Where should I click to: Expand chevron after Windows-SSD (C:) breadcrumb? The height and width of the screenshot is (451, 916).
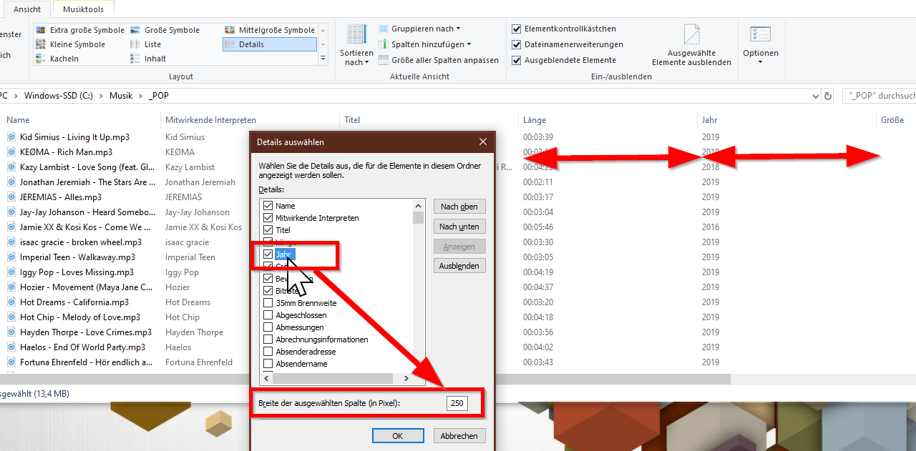pyautogui.click(x=102, y=96)
